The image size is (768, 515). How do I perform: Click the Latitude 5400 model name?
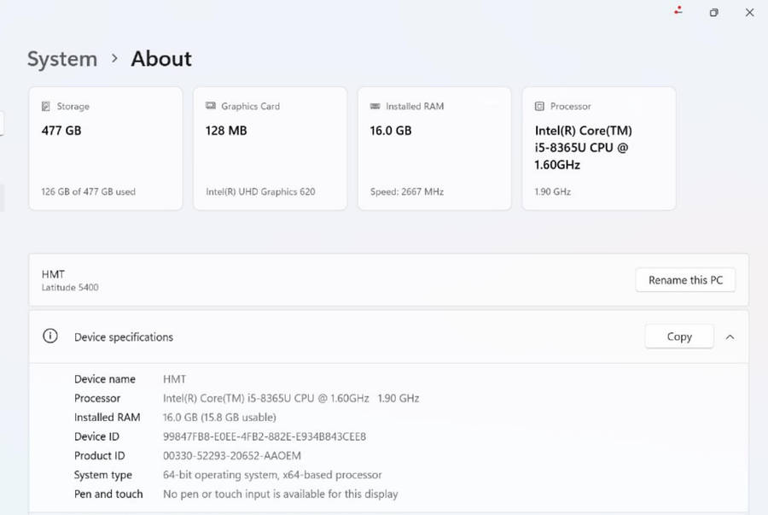70,288
